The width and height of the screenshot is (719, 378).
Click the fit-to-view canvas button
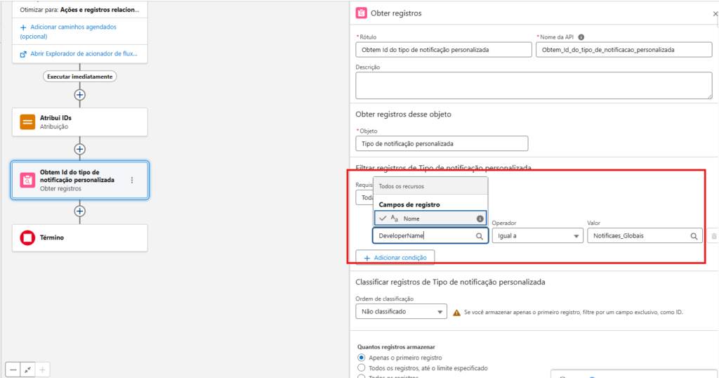pos(27,369)
